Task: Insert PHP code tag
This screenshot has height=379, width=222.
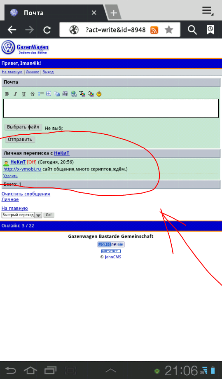Action: 65,94
